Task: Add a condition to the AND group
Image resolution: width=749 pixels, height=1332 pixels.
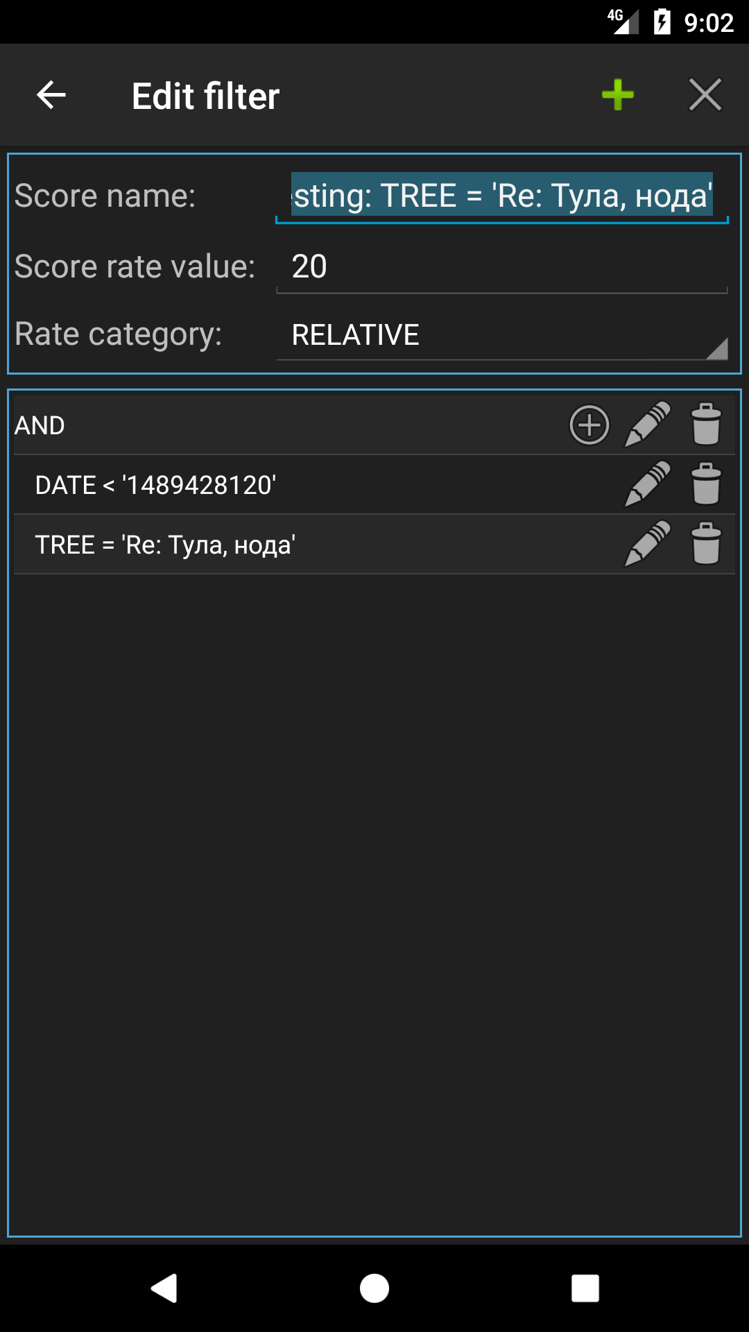Action: point(589,425)
